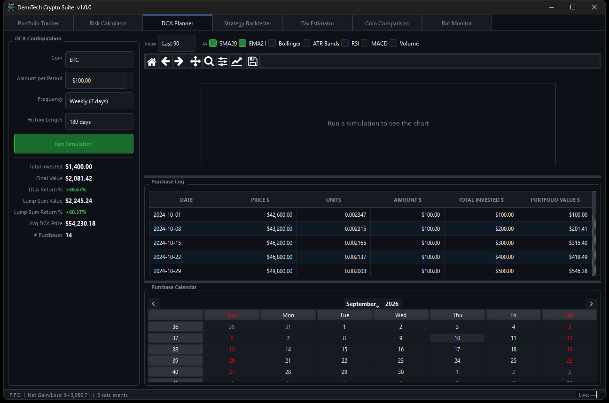Sort by the UNITS column header

point(334,199)
